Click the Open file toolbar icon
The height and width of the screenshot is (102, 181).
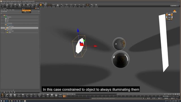[7, 5]
